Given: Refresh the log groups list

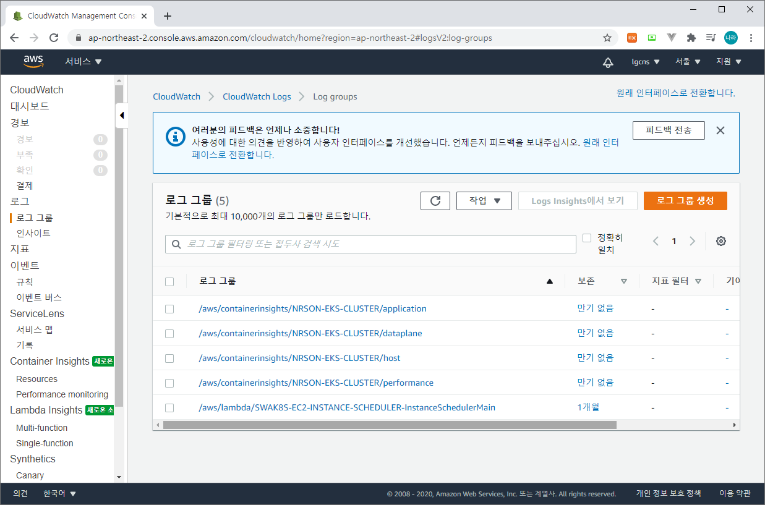Looking at the screenshot, I should pos(435,201).
